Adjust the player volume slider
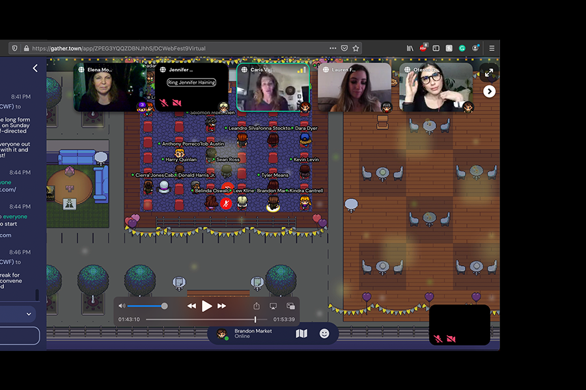The height and width of the screenshot is (390, 586). point(147,306)
